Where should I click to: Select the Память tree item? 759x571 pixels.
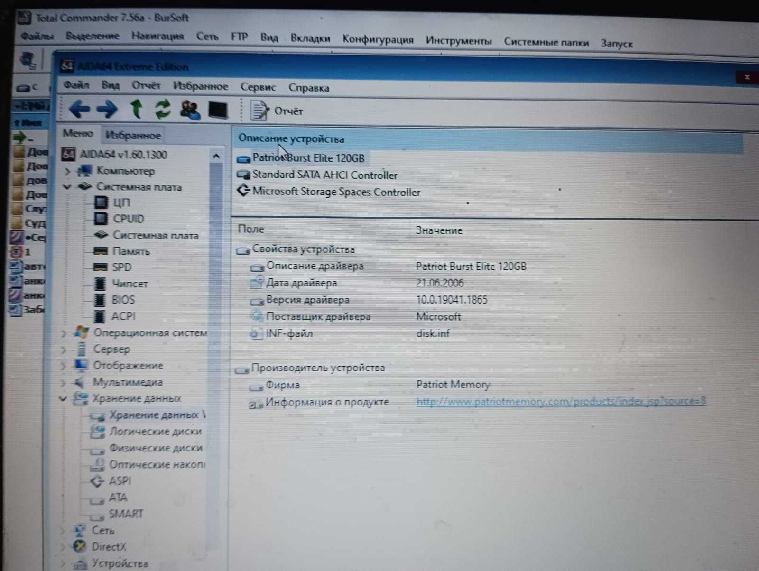[x=122, y=251]
